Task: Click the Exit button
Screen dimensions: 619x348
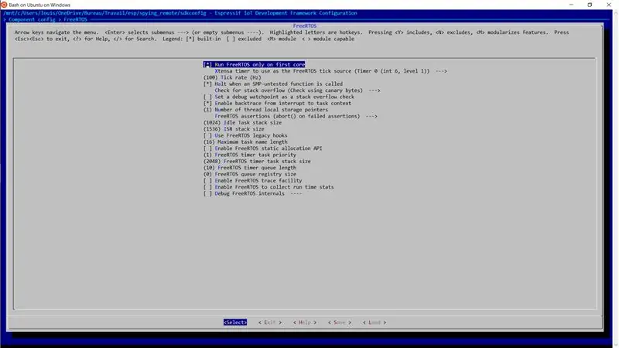Action: [x=270, y=322]
